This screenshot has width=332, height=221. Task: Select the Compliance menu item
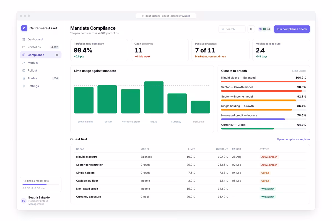coord(41,55)
